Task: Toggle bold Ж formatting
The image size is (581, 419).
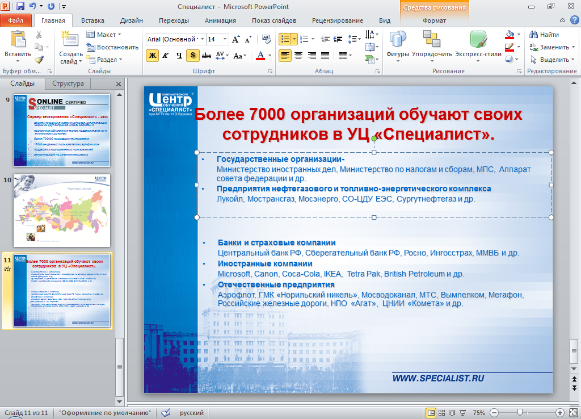Action: tap(152, 56)
